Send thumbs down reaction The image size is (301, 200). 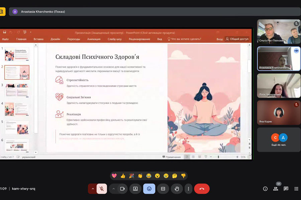(183, 176)
